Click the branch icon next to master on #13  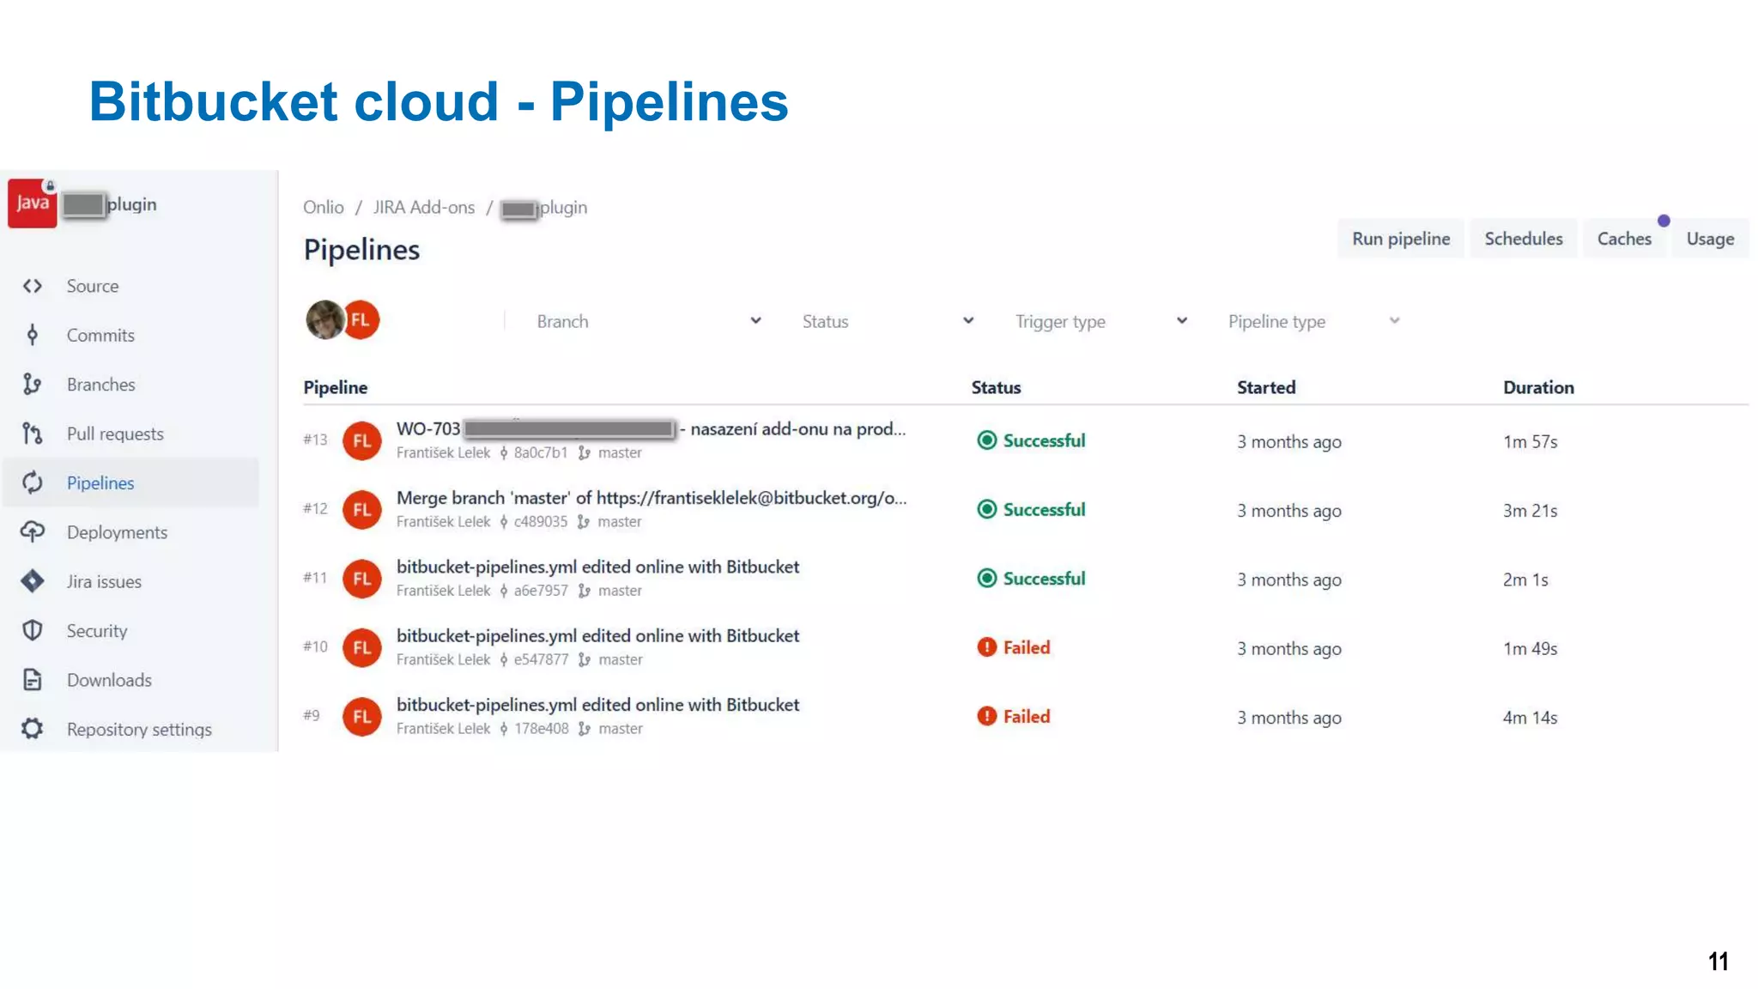pos(585,452)
